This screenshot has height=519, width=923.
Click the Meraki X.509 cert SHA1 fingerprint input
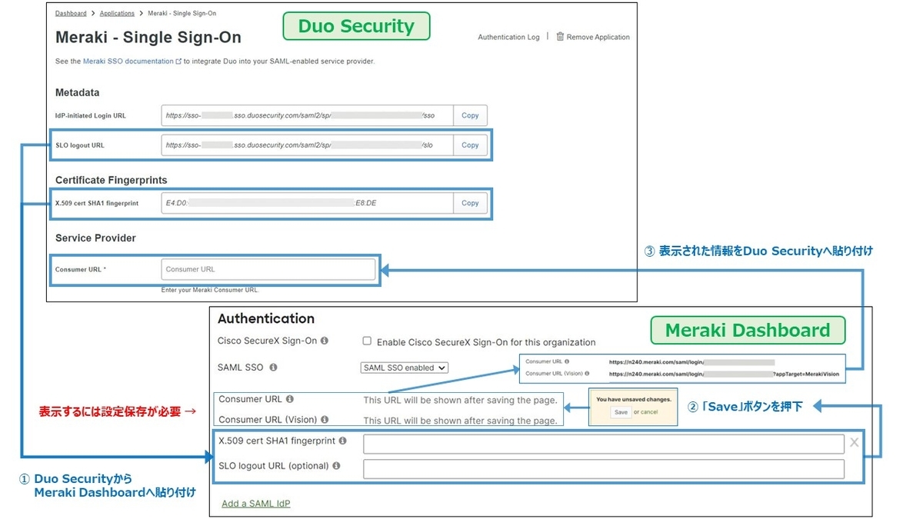(x=604, y=444)
